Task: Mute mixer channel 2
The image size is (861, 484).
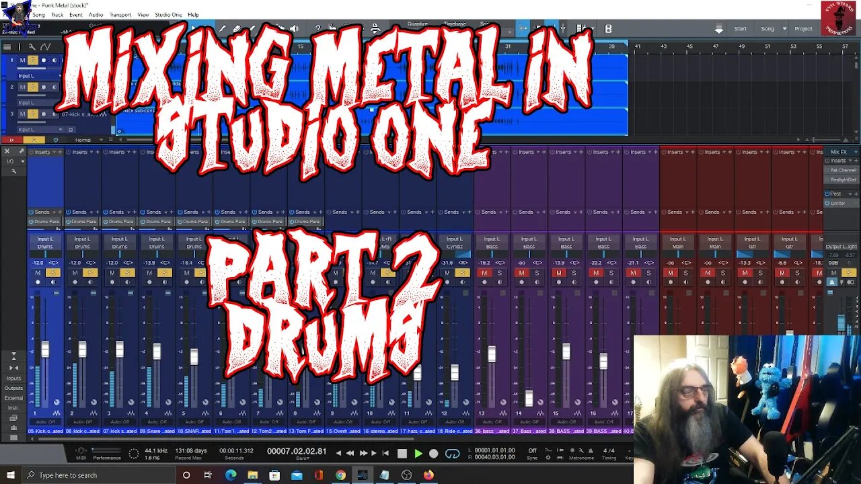Action: (x=75, y=272)
